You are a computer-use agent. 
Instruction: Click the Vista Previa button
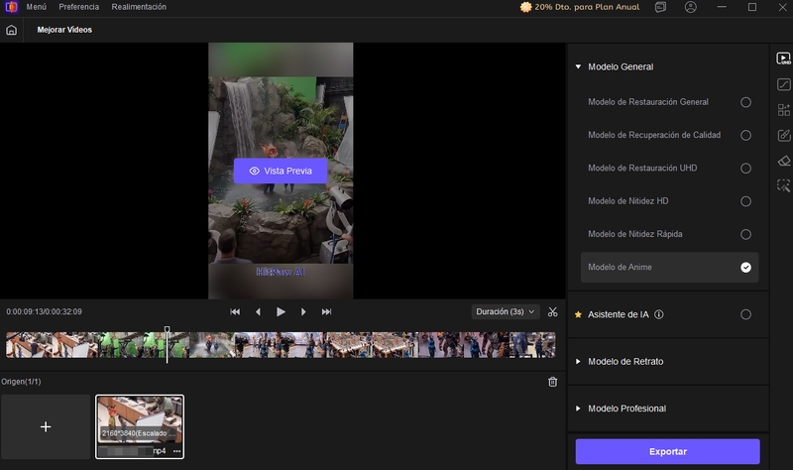pyautogui.click(x=281, y=171)
